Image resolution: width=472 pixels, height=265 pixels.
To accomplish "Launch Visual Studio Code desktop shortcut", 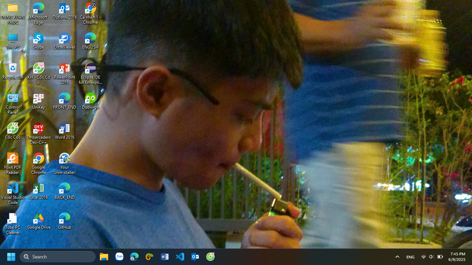I will (13, 194).
